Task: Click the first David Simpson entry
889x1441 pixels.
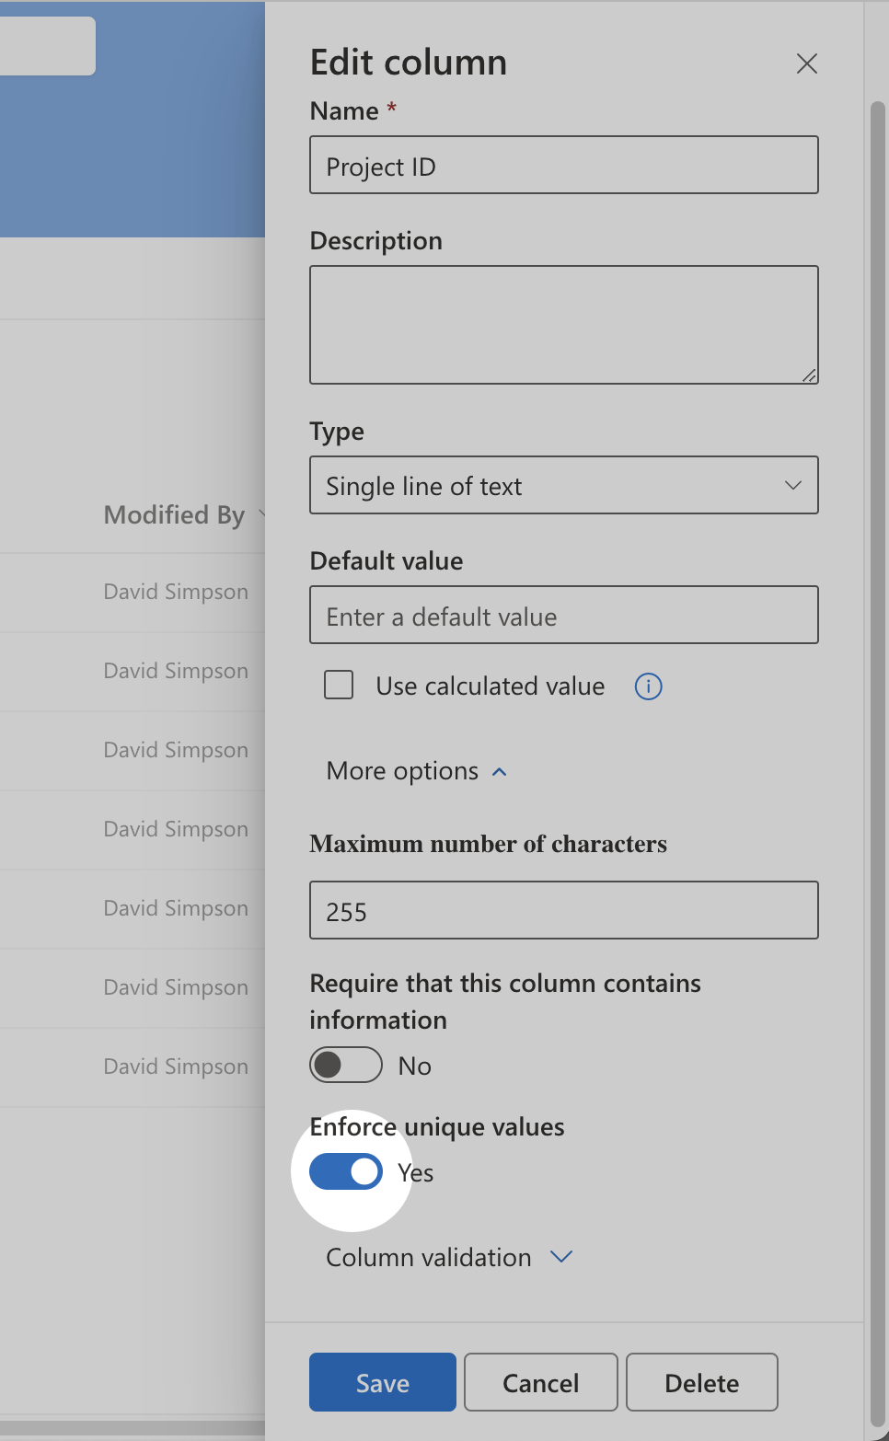Action: (x=176, y=592)
